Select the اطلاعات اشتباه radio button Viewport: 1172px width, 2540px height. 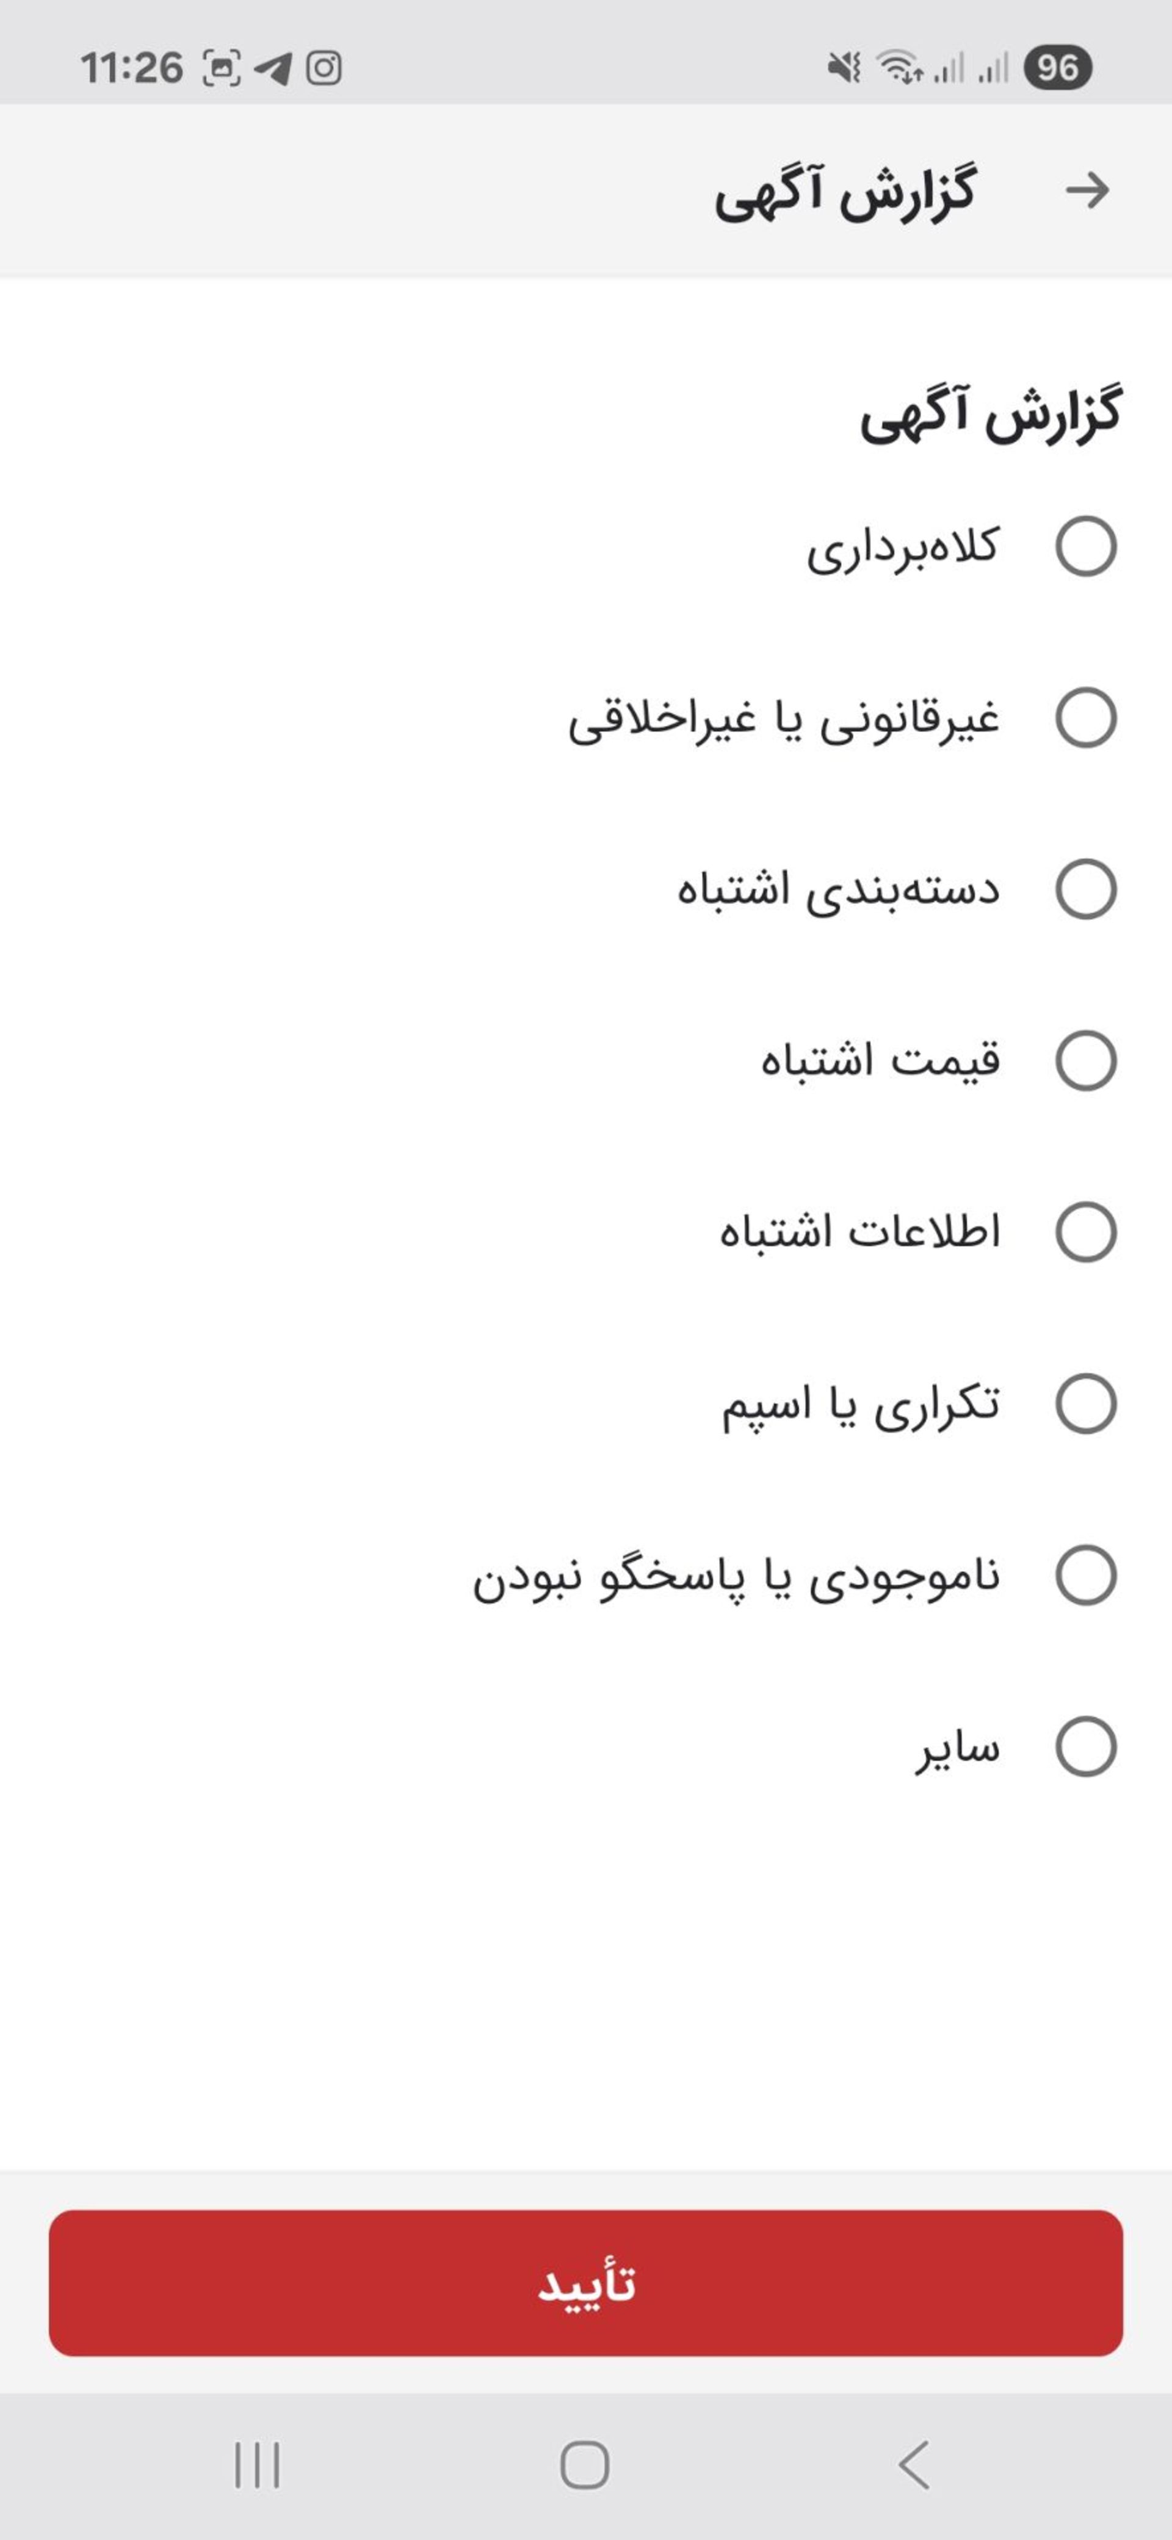click(x=1085, y=1232)
